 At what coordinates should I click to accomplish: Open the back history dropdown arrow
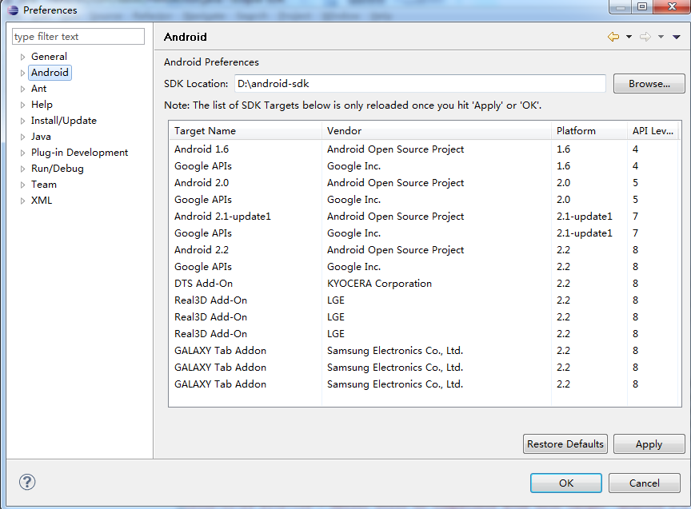(629, 37)
